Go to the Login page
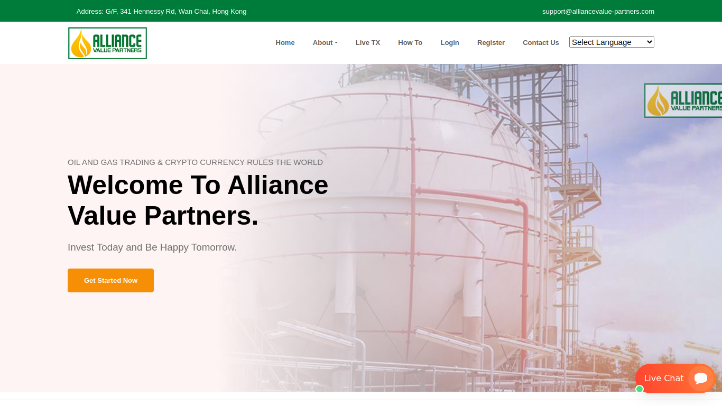Viewport: 722px width, 406px height. (450, 43)
